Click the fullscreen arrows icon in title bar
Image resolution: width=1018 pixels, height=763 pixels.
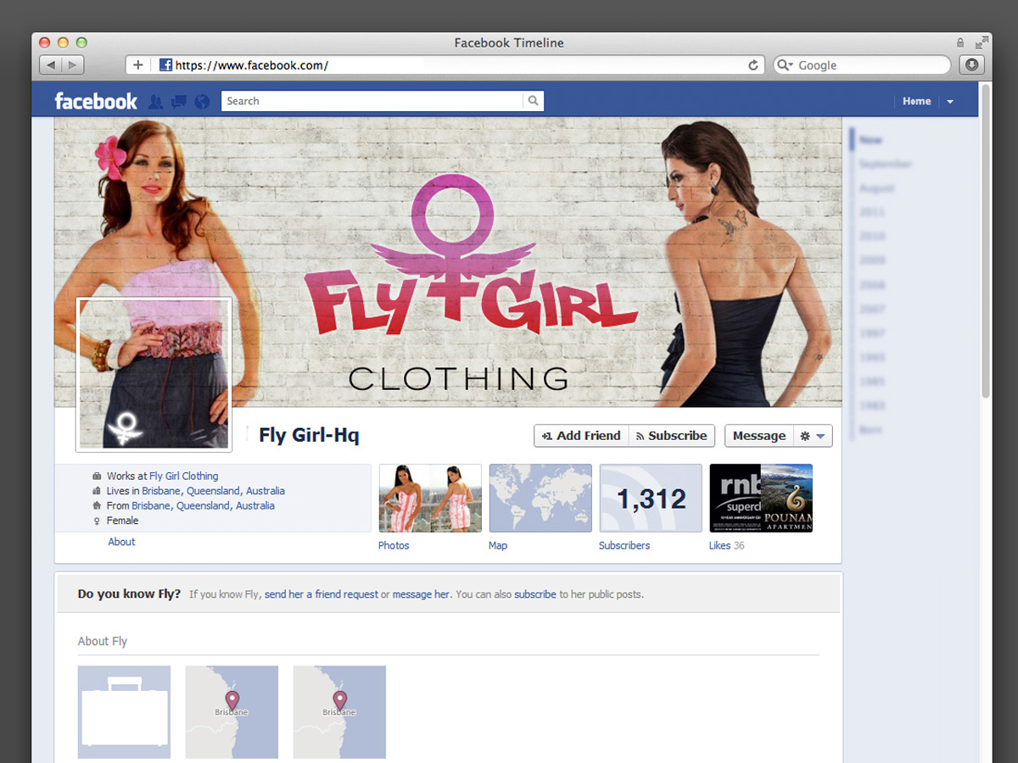(982, 42)
